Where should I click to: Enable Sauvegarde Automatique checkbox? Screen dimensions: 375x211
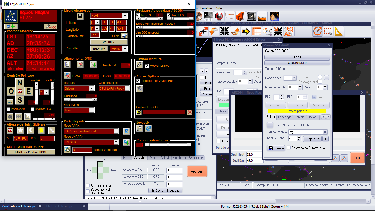[x=289, y=148]
